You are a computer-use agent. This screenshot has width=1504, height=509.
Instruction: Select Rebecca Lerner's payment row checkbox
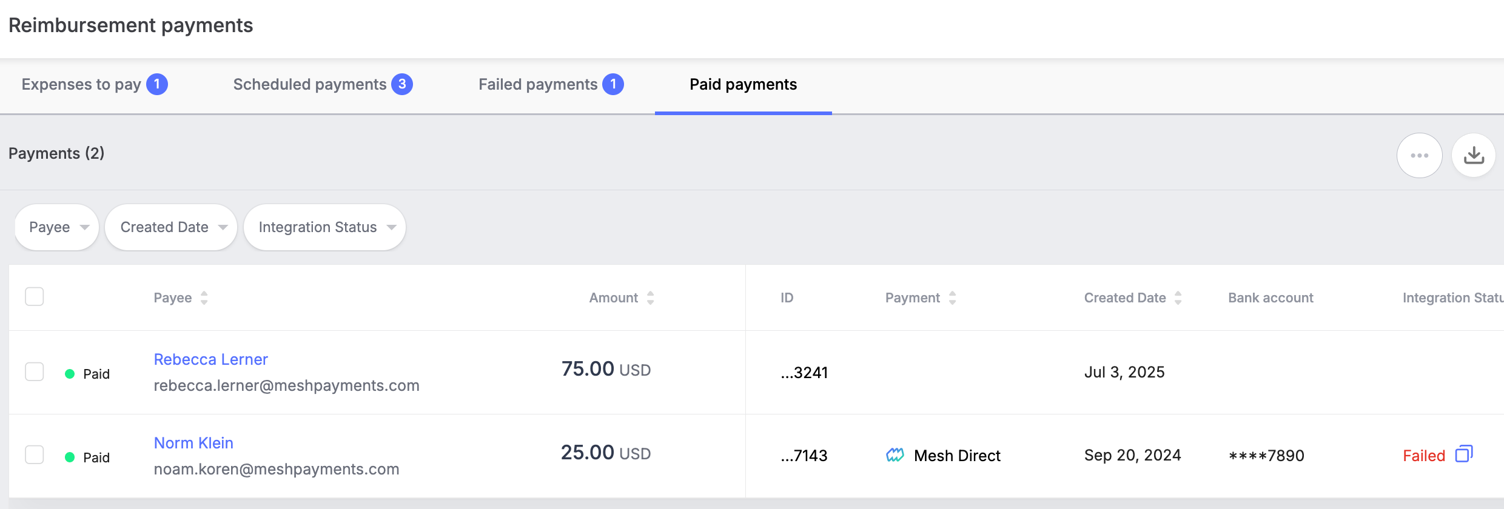tap(35, 371)
